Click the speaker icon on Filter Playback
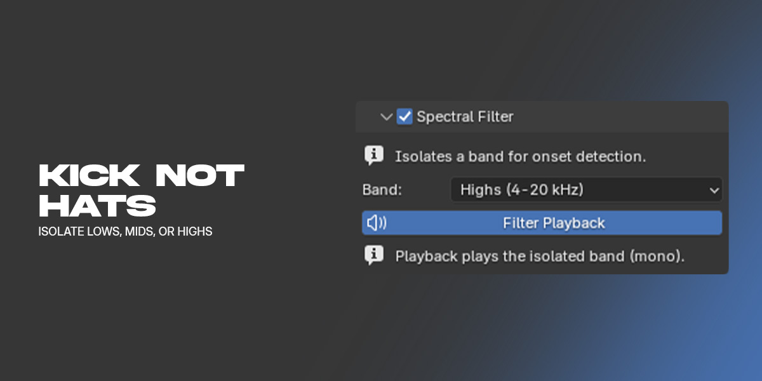Screen dimensions: 762x381 click(377, 223)
